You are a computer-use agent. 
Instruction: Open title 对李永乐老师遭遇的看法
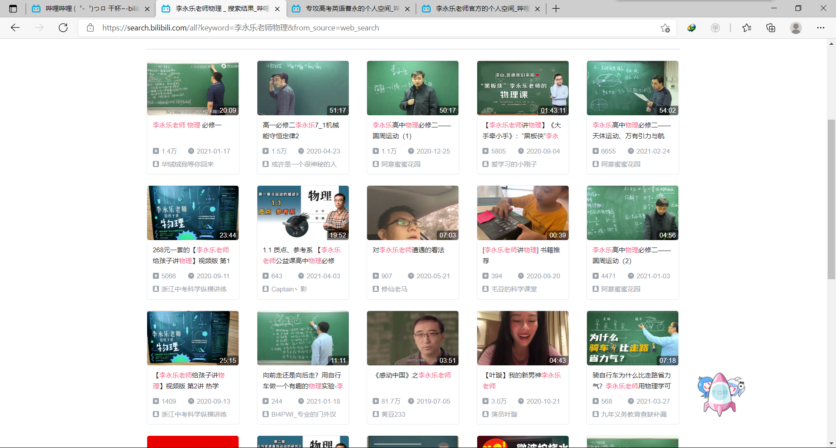pos(408,250)
